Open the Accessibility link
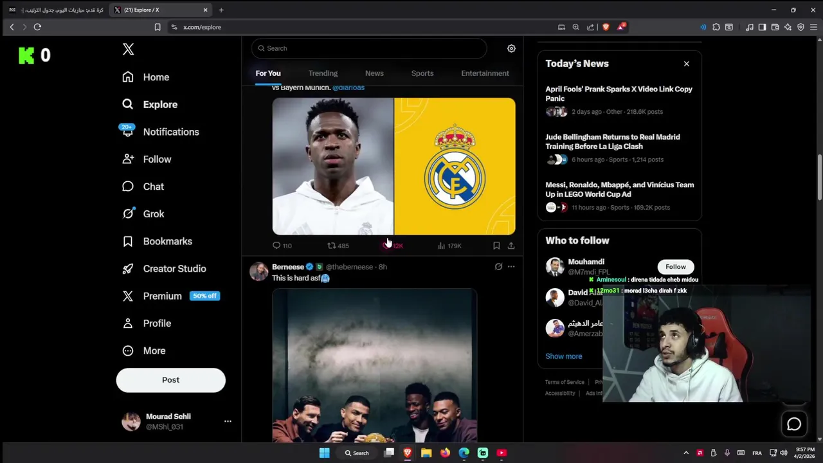Viewport: 823px width, 463px height. (x=560, y=394)
